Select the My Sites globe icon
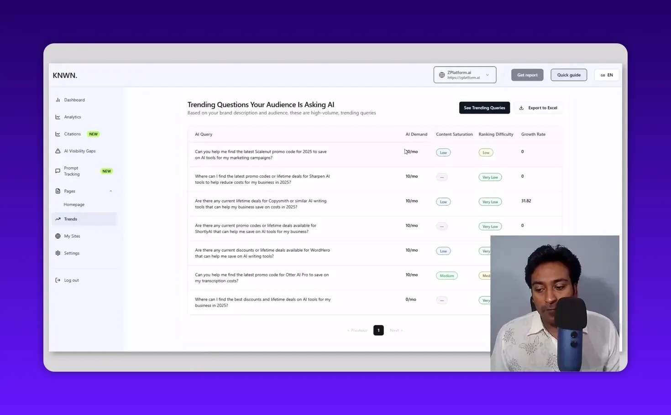 pyautogui.click(x=58, y=236)
